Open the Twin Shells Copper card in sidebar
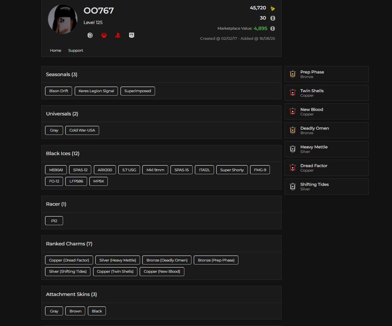 pos(326,93)
